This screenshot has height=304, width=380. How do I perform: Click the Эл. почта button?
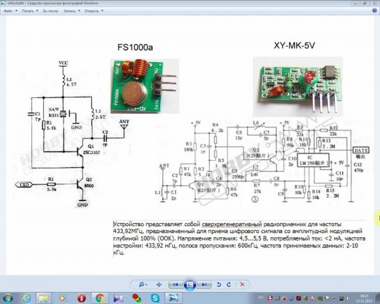click(50, 11)
